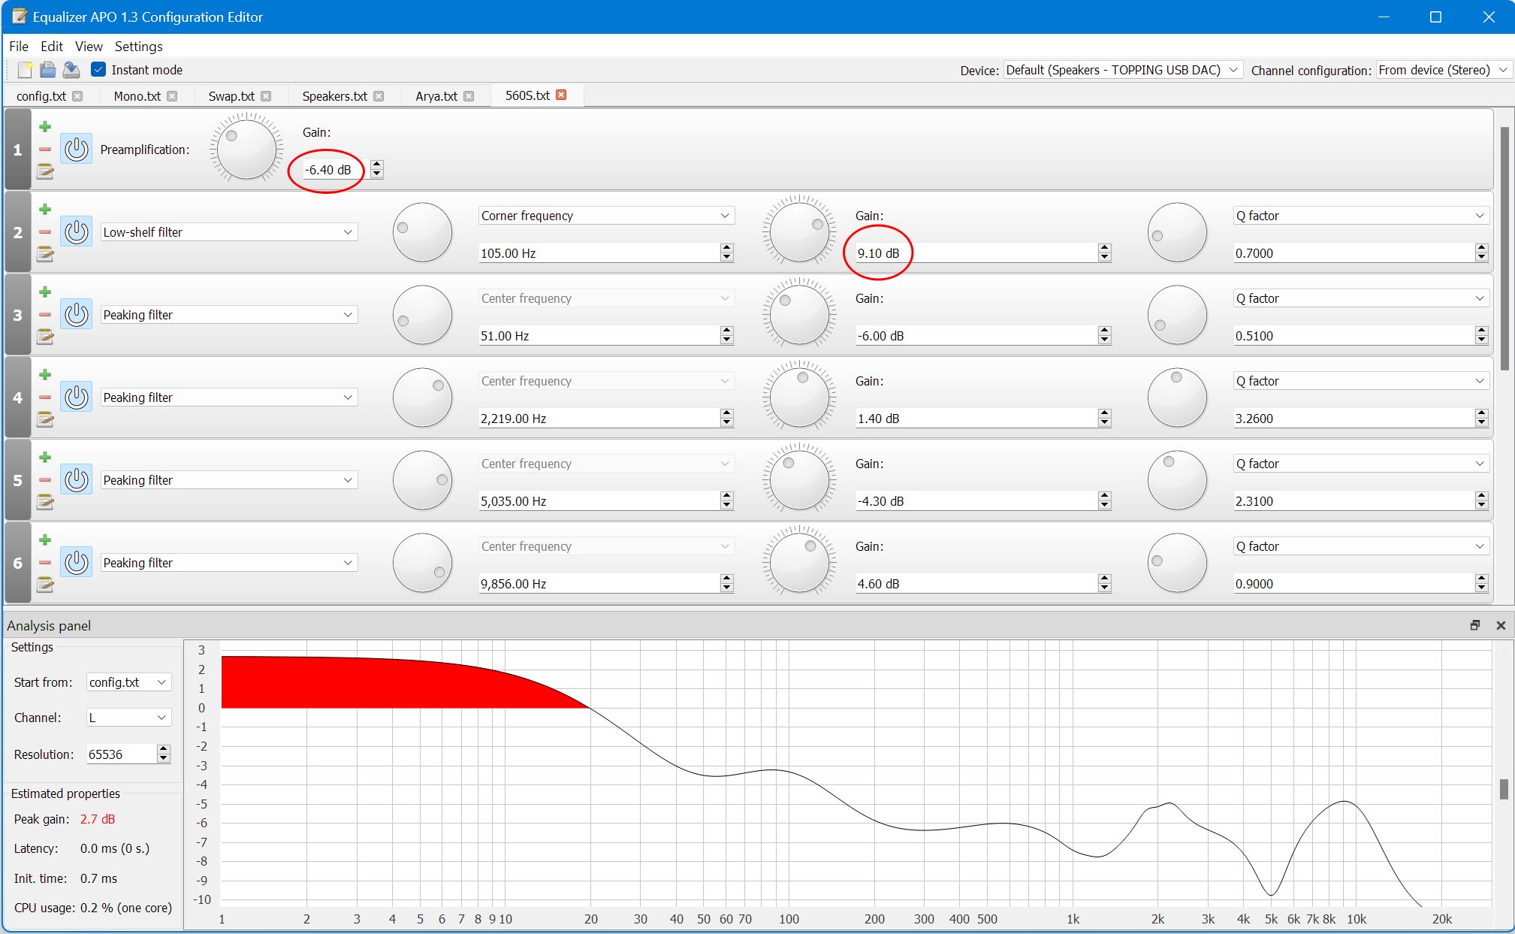Power off the Preamplification stage
This screenshot has width=1515, height=934.
coord(76,149)
